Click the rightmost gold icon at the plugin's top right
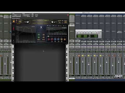The height and width of the screenshot is (93, 125). tap(66, 22)
